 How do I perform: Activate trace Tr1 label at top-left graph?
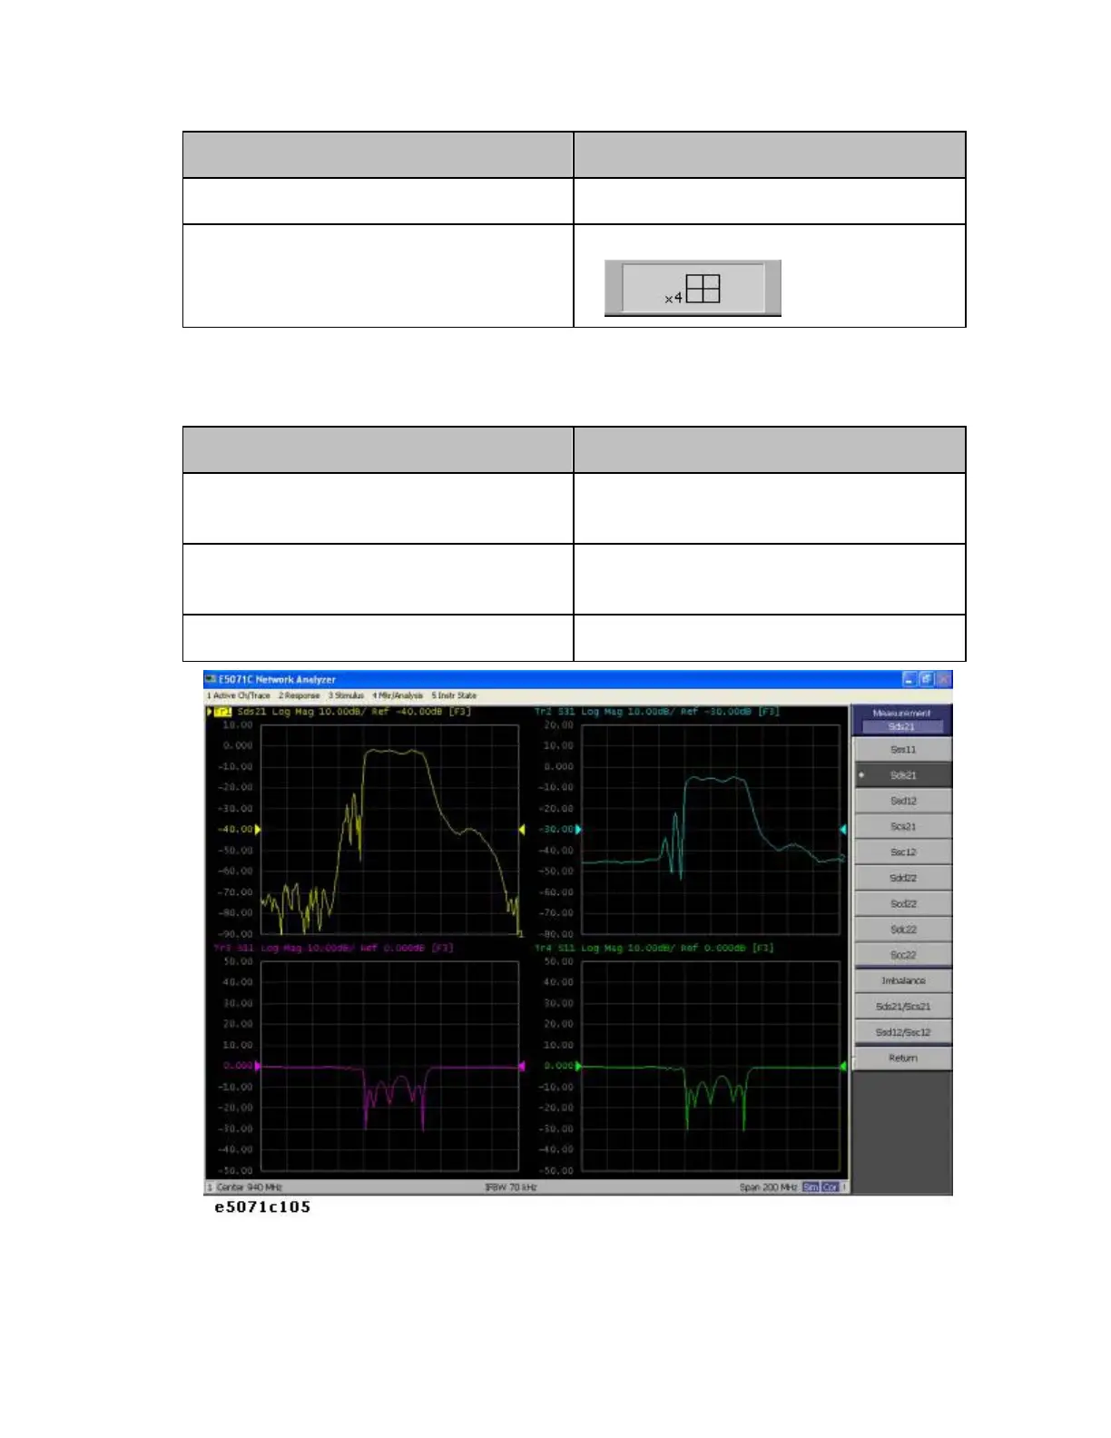[x=222, y=712]
